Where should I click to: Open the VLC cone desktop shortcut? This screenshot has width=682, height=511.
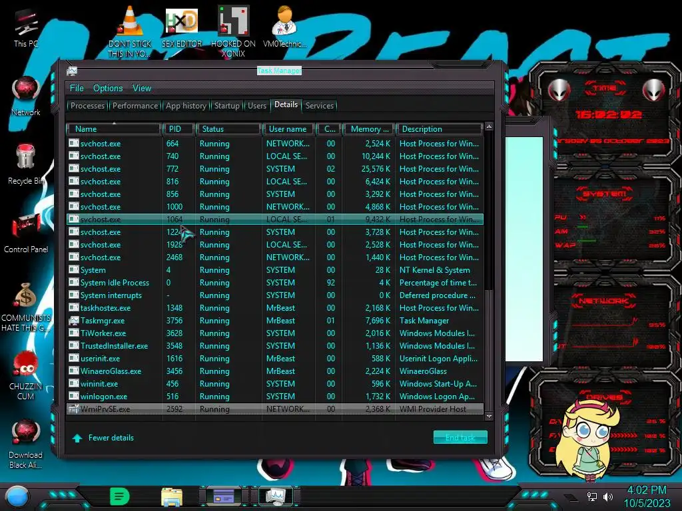(130, 32)
